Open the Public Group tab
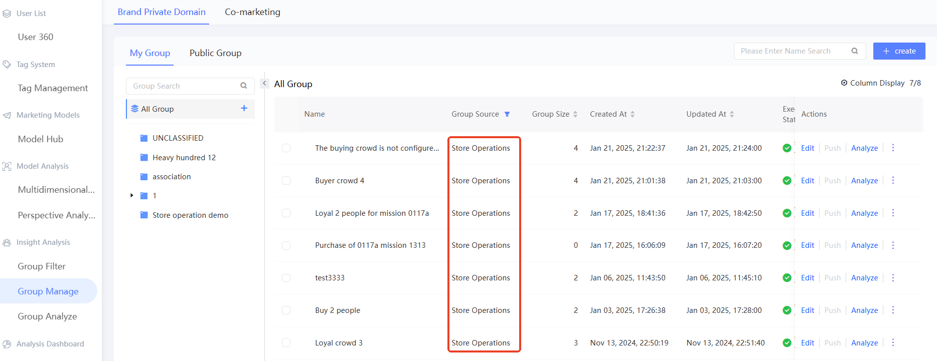 216,53
